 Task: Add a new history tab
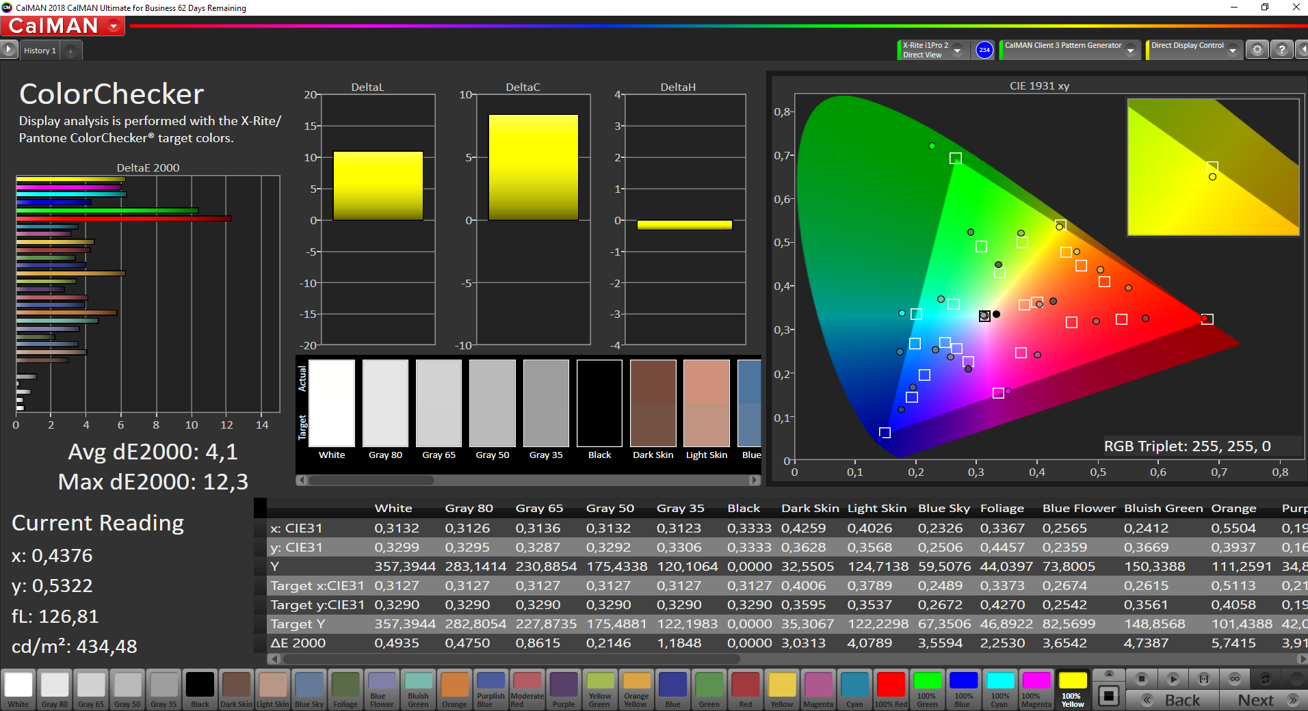70,51
